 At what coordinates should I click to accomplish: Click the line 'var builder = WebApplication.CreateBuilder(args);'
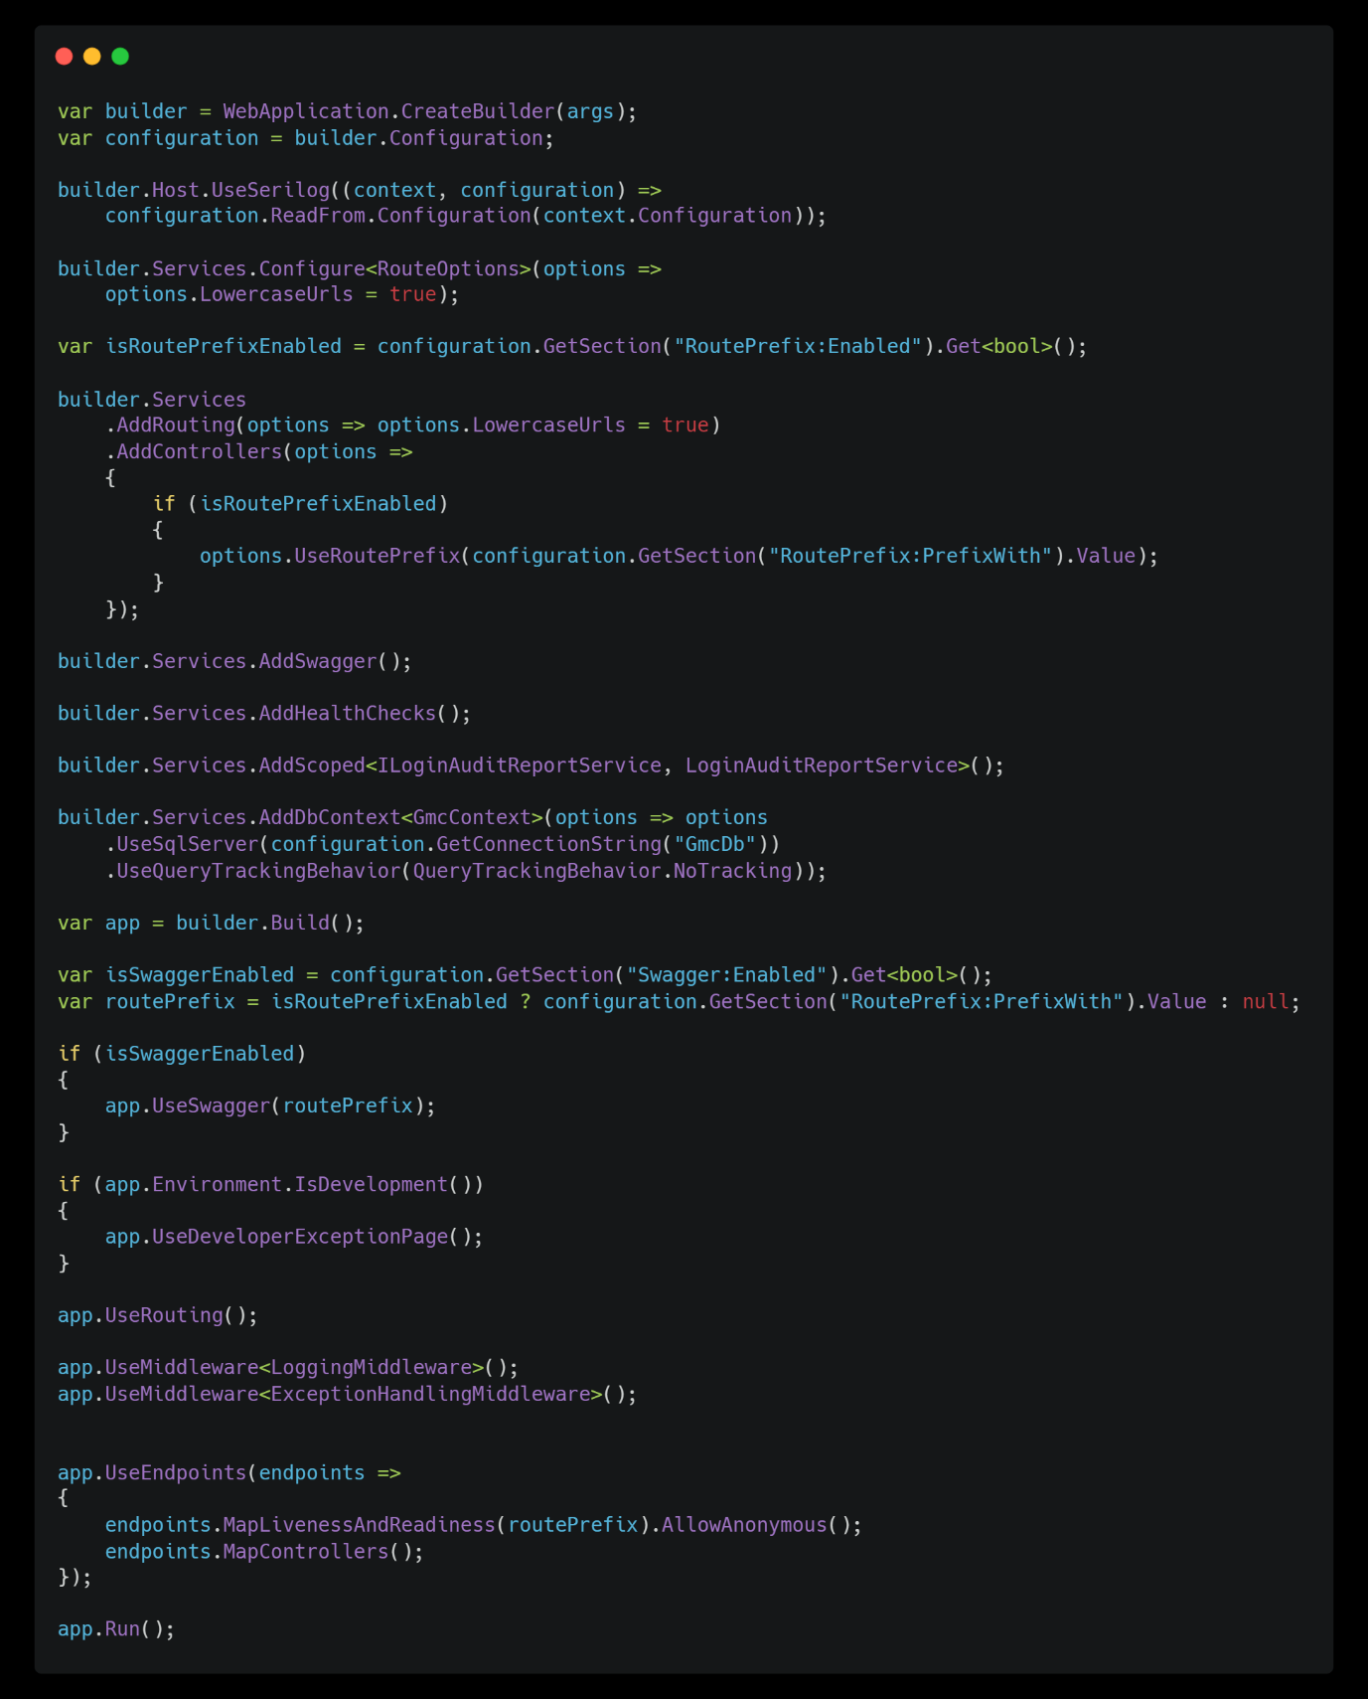[x=347, y=111]
